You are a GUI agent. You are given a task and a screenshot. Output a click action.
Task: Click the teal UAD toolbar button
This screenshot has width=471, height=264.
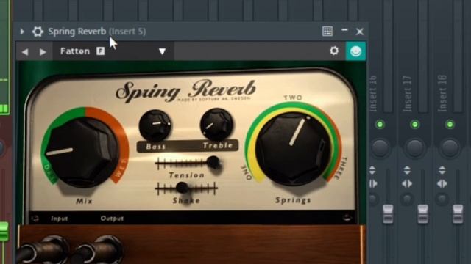(x=355, y=51)
